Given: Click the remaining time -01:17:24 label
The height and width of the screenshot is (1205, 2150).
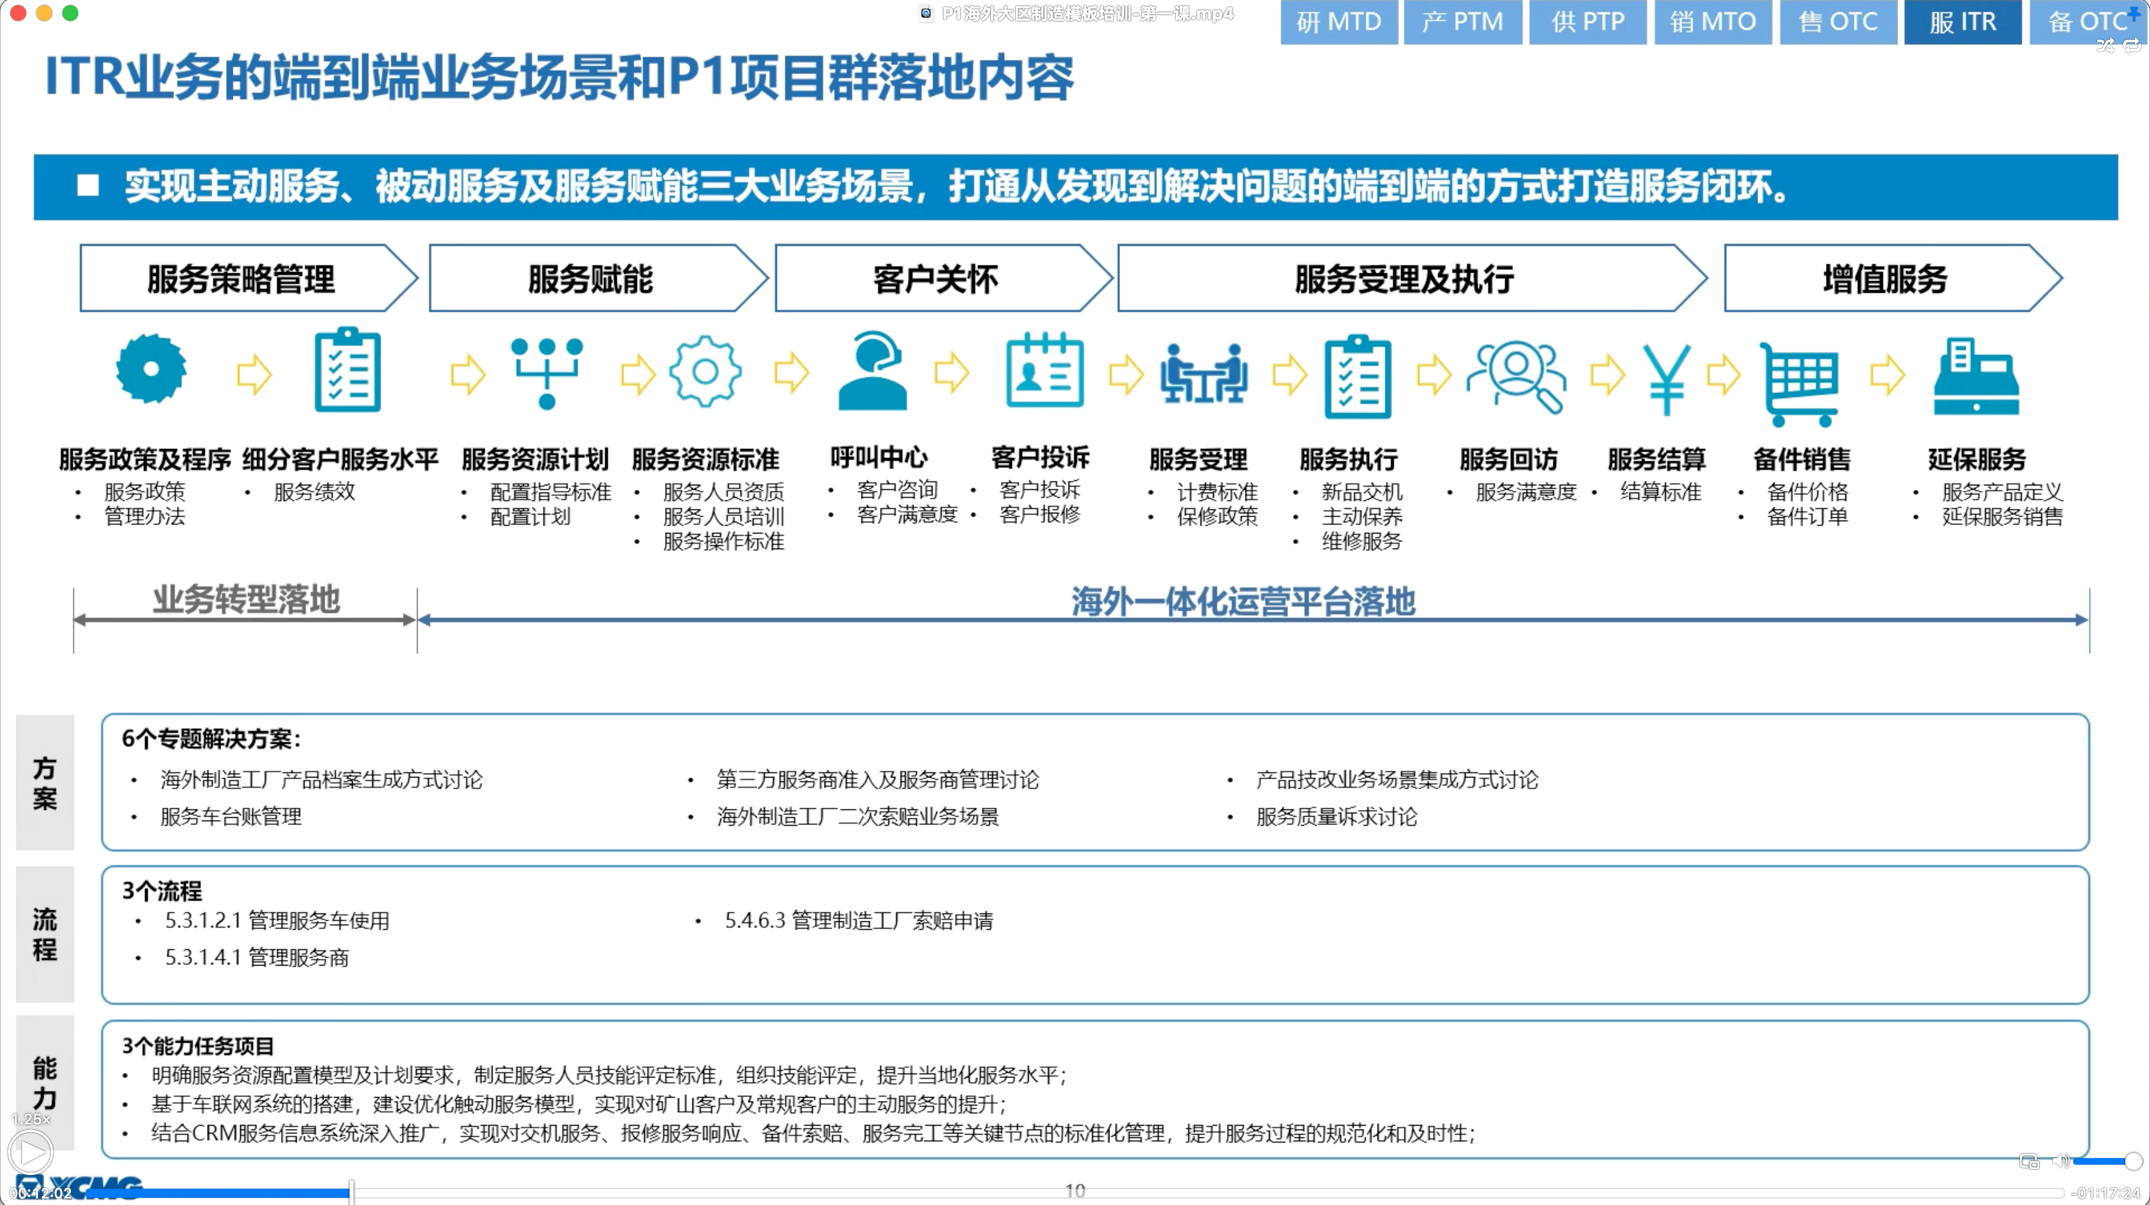Looking at the screenshot, I should (2105, 1193).
